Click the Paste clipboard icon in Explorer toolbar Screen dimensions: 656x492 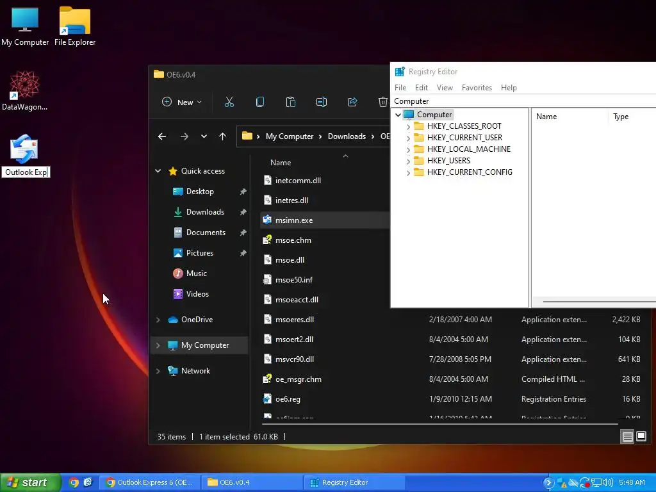[x=290, y=102]
